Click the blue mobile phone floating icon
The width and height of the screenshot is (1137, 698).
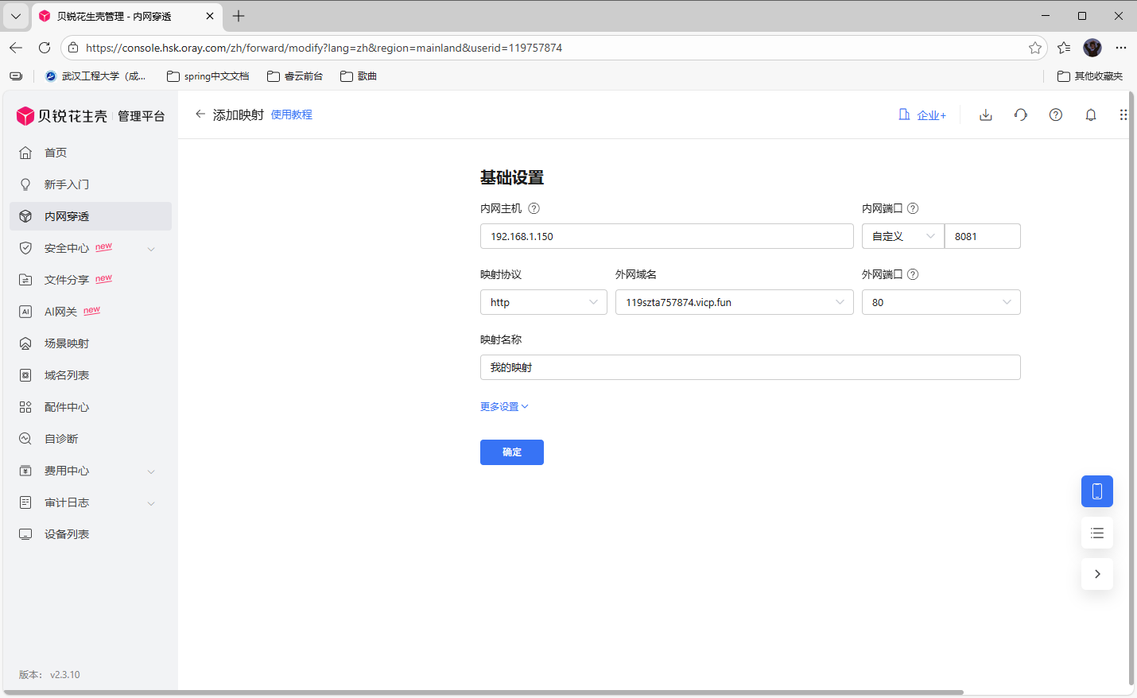click(x=1096, y=491)
